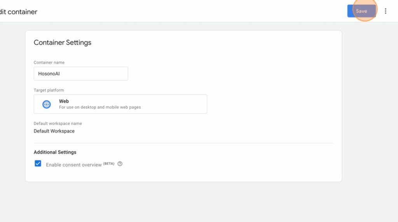Toggle the Enable consent overview checkbox

point(38,163)
